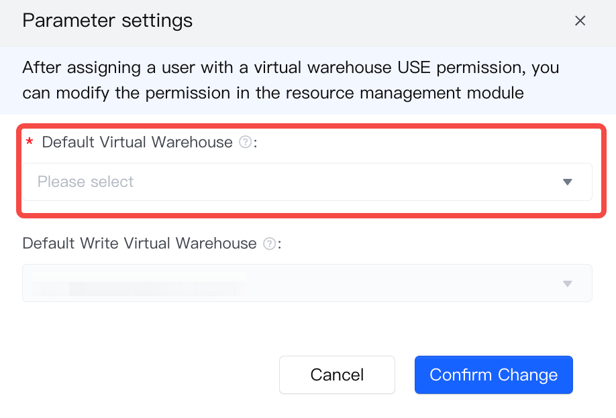616x418 pixels.
Task: Click the Cancel button
Action: (x=337, y=375)
